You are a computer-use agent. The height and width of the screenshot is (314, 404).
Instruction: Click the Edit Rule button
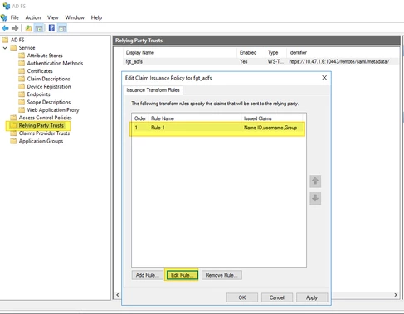[x=182, y=275]
